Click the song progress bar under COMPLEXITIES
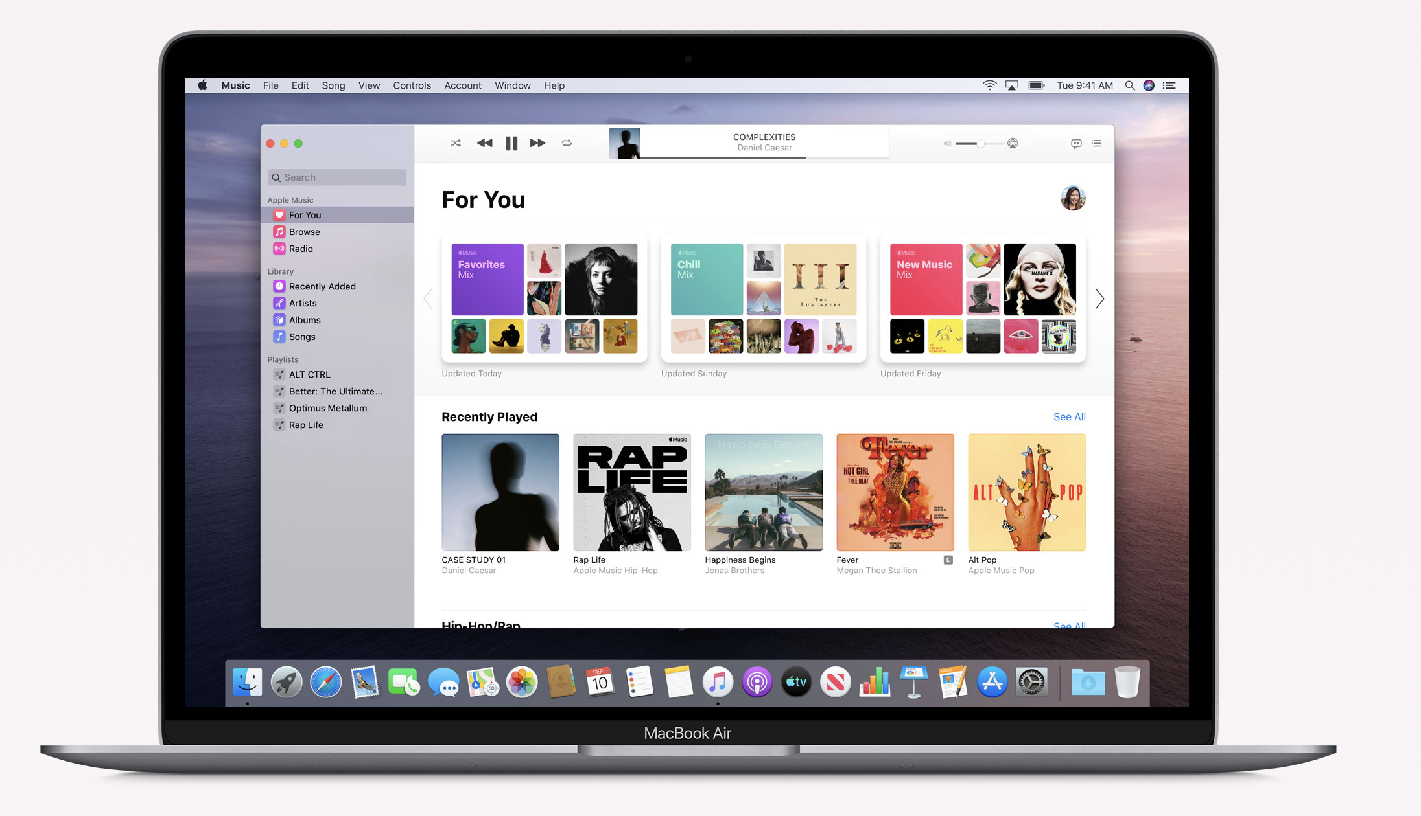Image resolution: width=1421 pixels, height=816 pixels. click(x=764, y=157)
